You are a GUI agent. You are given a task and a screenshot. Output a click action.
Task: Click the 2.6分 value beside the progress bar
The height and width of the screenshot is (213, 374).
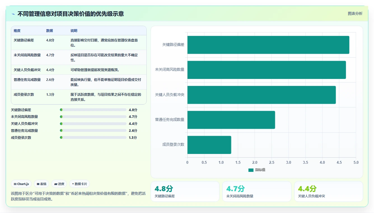click(x=133, y=131)
